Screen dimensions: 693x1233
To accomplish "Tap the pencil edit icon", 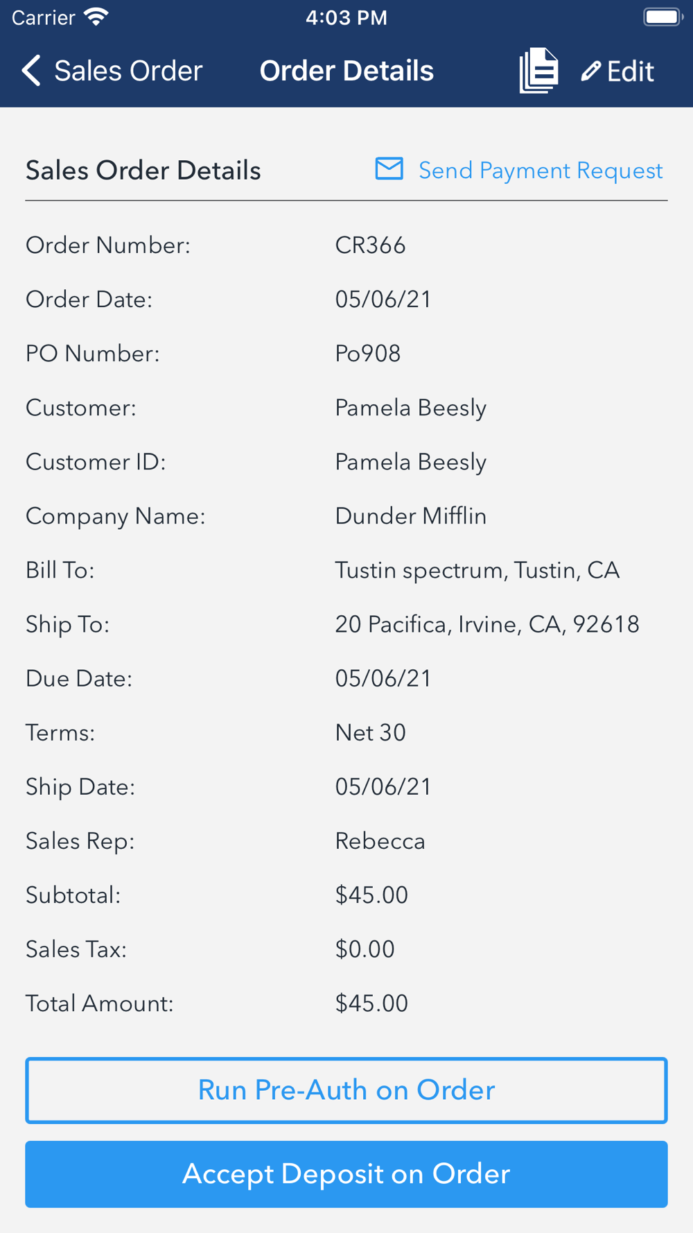I will coord(590,71).
